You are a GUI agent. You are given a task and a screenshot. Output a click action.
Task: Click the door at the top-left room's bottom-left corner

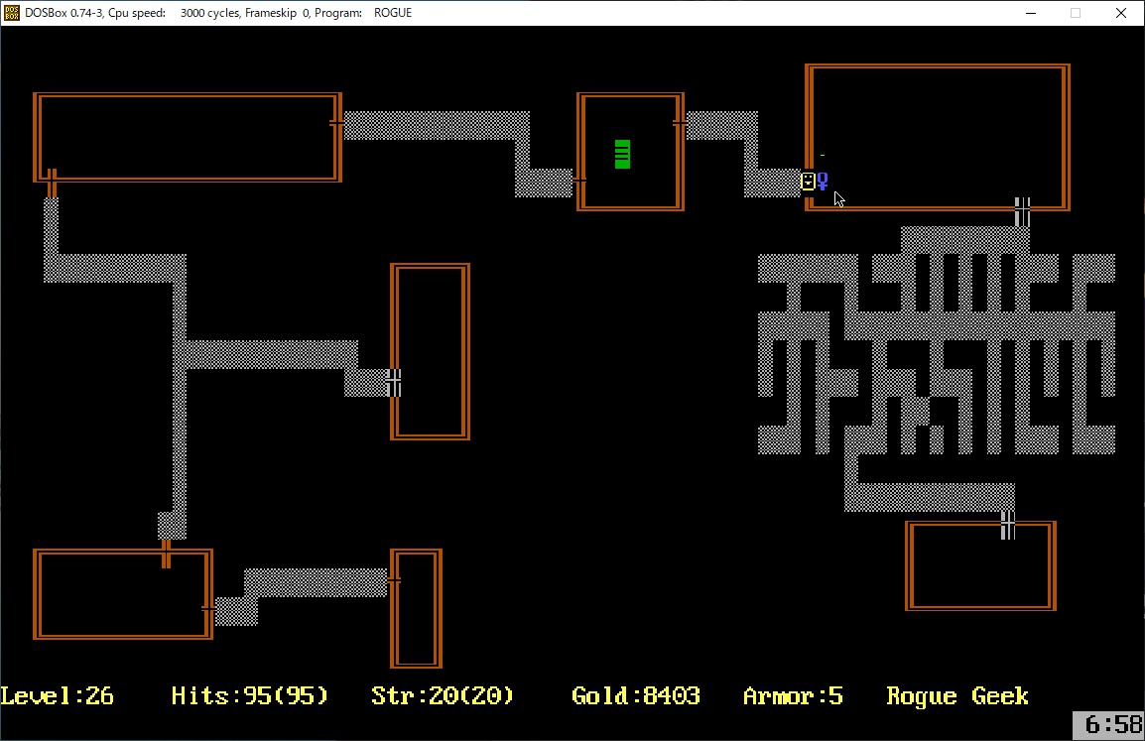52,183
